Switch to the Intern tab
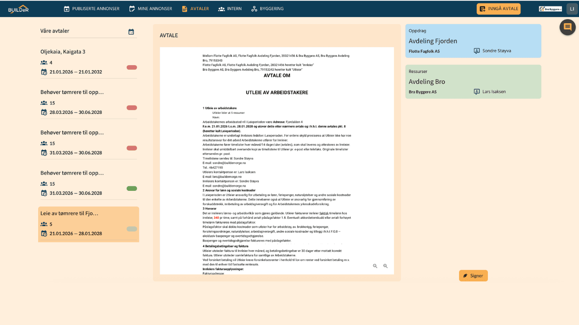The image size is (579, 325). click(x=230, y=9)
